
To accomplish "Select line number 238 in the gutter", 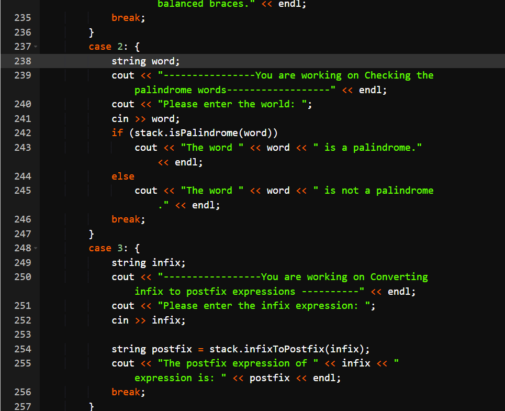I will pos(23,61).
